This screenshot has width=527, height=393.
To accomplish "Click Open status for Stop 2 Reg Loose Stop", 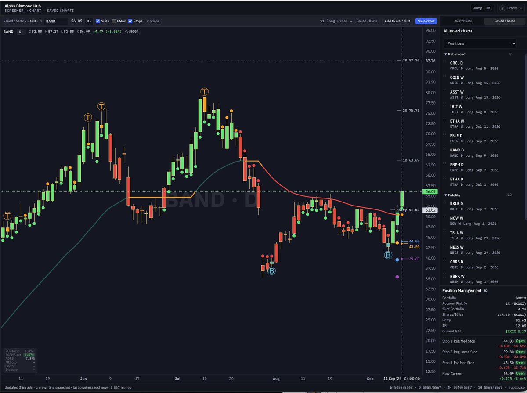I will [520, 352].
